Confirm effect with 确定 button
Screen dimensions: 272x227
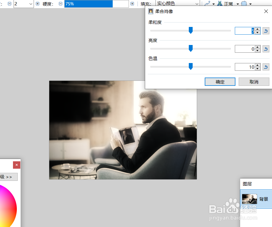[220, 82]
